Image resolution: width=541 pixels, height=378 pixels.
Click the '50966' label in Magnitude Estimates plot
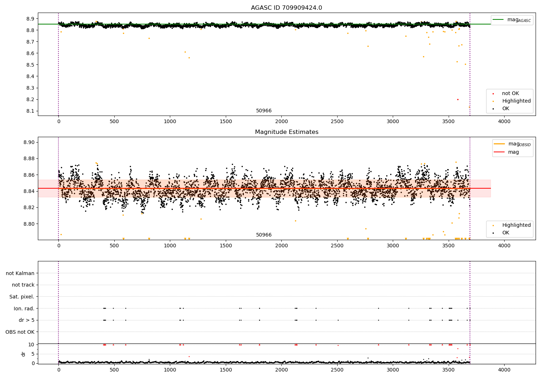click(264, 235)
